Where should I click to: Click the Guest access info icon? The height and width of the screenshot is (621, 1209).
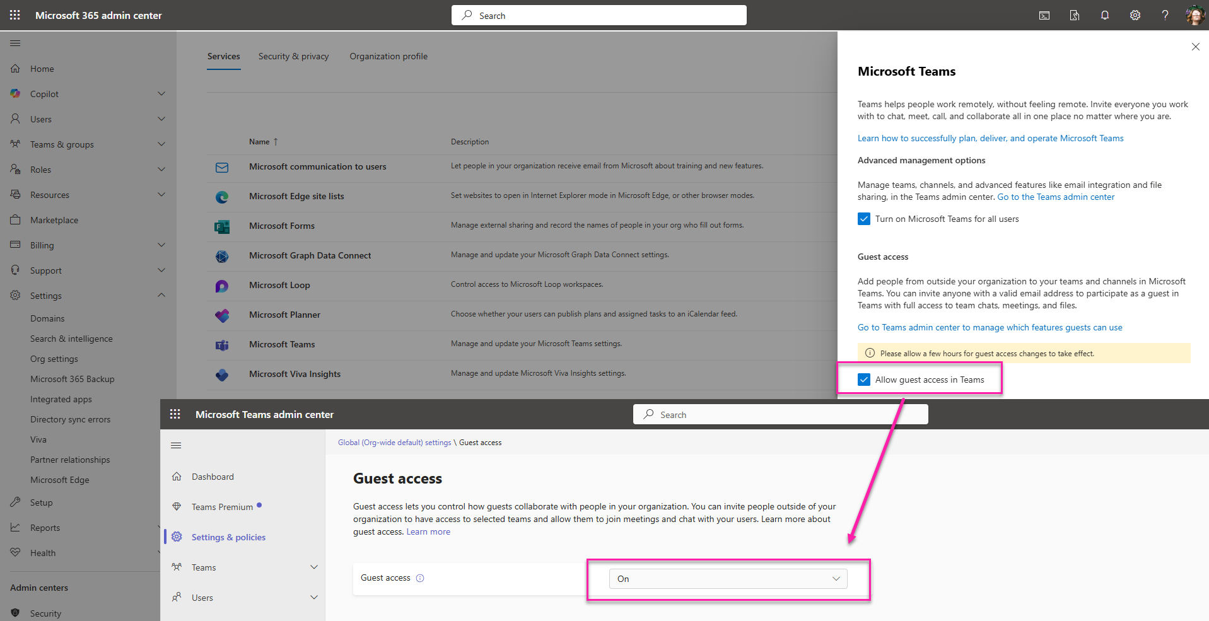[420, 578]
